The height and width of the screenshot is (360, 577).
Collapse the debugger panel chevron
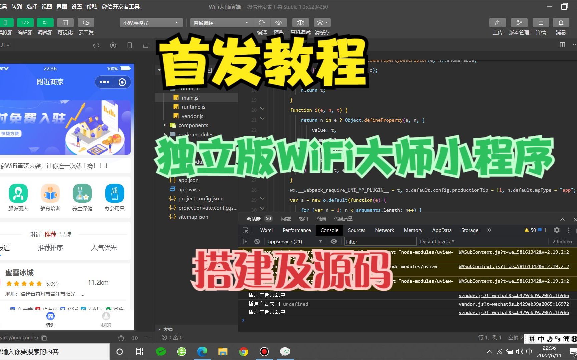coord(562,219)
